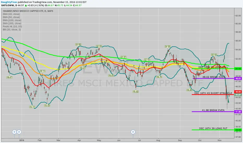Viewport: 243px width, 143px height.
Task: Select the ISHARES MSCI MEXICO CAPPED ETF legend title
Action: [x=28, y=11]
